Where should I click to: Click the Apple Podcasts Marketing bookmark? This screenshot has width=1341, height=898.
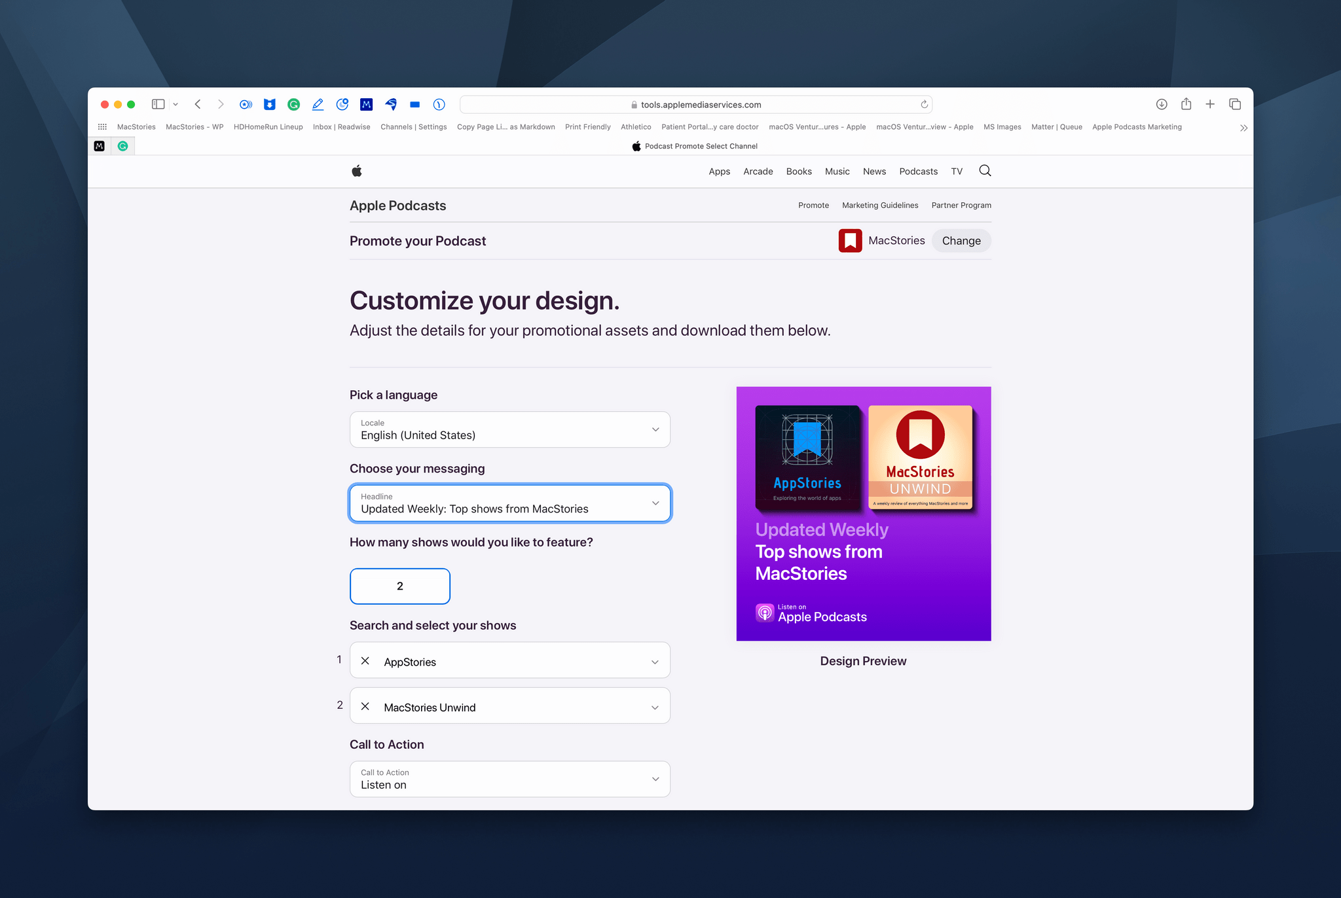[x=1137, y=126]
